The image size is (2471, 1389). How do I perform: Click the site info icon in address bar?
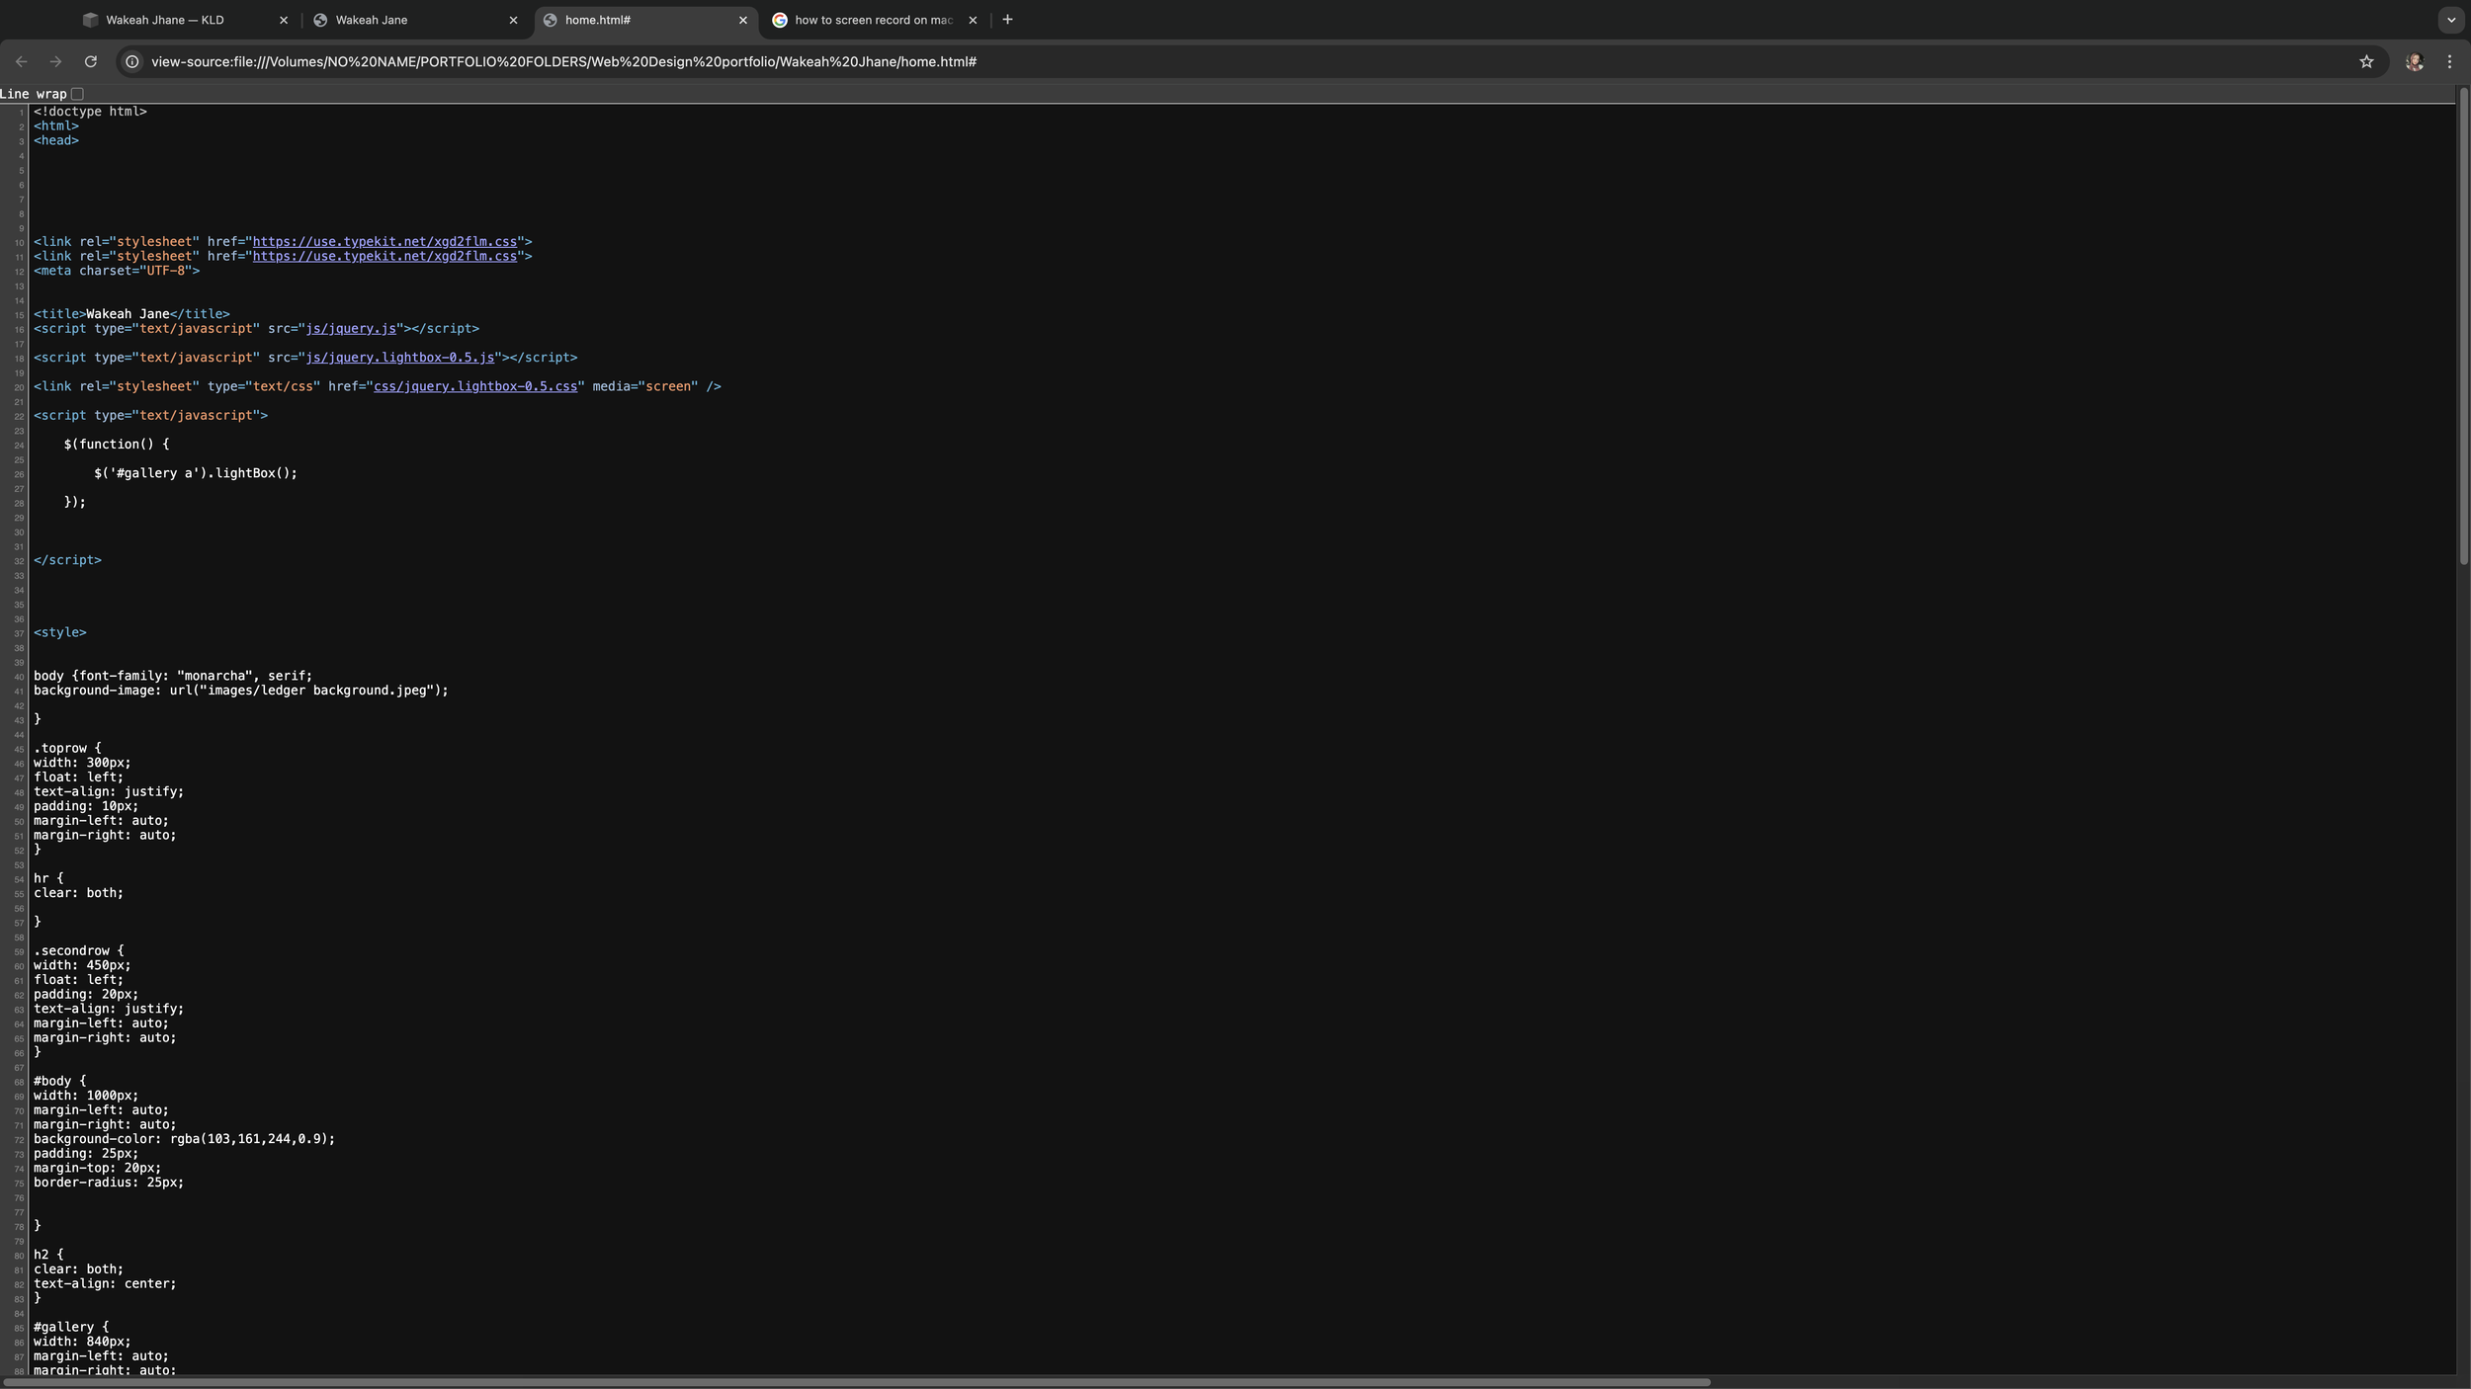pyautogui.click(x=131, y=61)
